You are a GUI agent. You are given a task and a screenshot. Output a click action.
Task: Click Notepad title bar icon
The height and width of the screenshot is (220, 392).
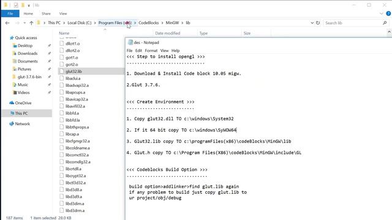coord(130,42)
